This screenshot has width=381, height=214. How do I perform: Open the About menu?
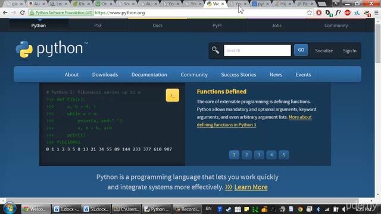[x=71, y=74]
